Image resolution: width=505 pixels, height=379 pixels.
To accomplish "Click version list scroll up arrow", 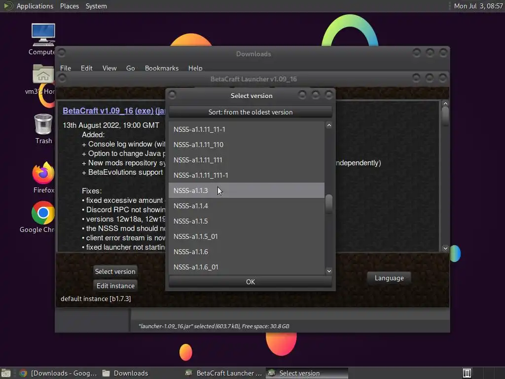I will (x=329, y=125).
